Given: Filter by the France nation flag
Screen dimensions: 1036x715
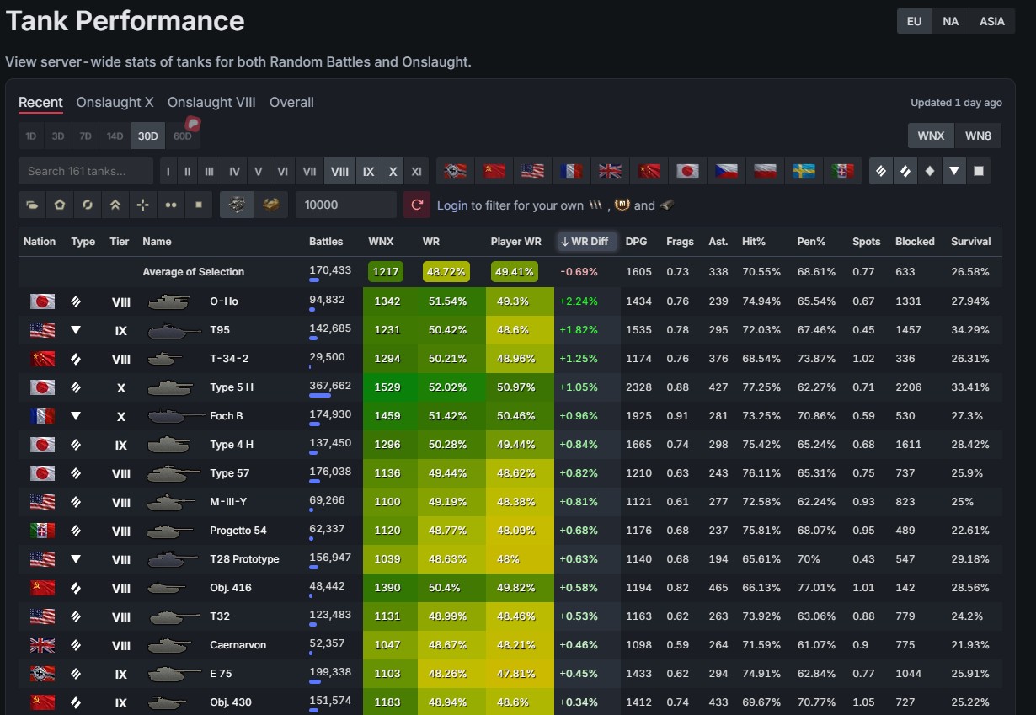Looking at the screenshot, I should (x=571, y=171).
